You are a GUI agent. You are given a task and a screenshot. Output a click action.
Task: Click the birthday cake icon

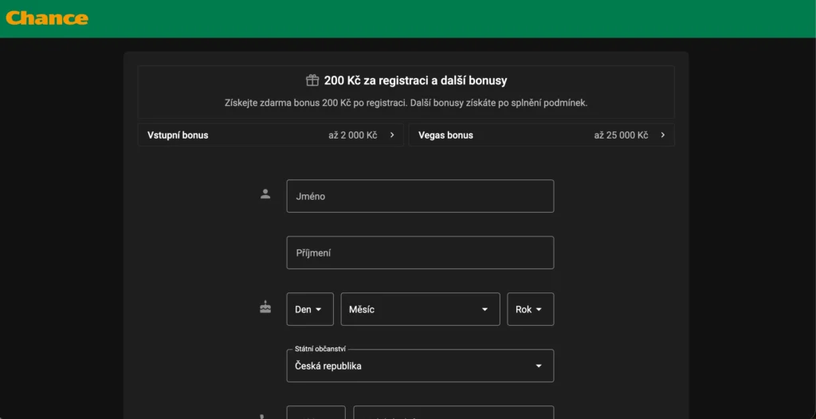(265, 307)
